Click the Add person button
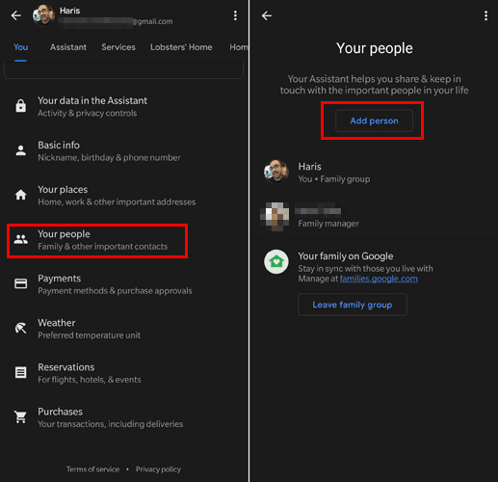 pyautogui.click(x=374, y=120)
